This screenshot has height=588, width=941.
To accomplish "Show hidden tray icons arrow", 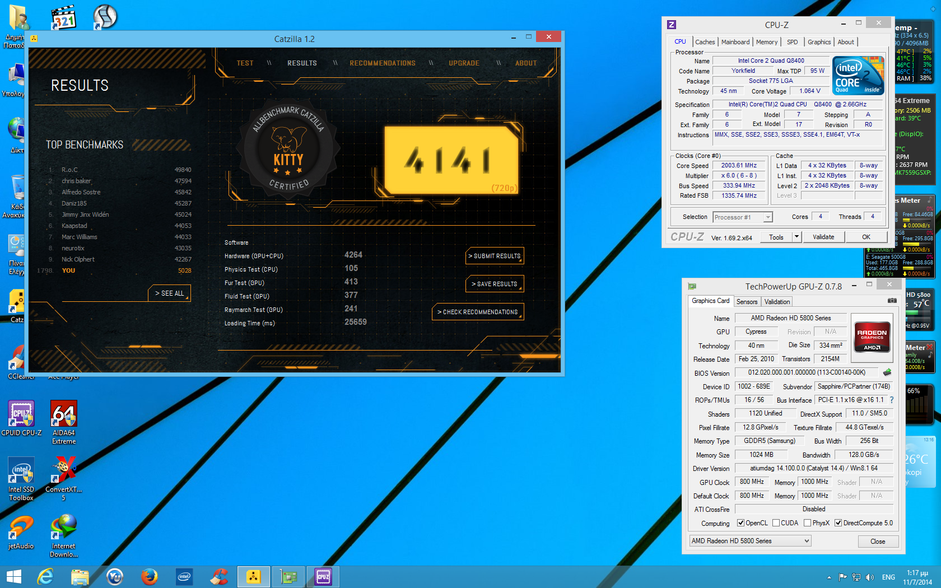I will [x=829, y=577].
